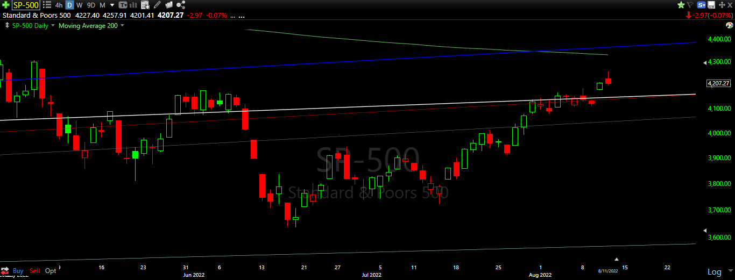Edit the SP-500 ticker symbol field
735x280 pixels.
[26, 5]
